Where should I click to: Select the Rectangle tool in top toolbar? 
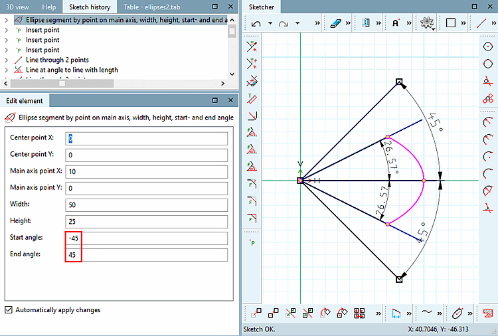point(451,23)
